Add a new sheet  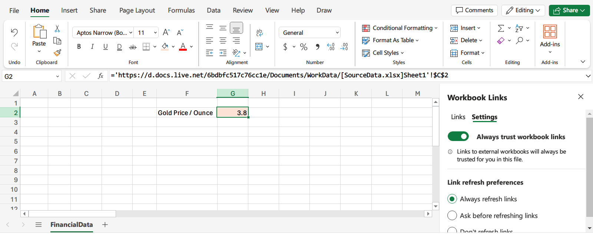(x=105, y=225)
